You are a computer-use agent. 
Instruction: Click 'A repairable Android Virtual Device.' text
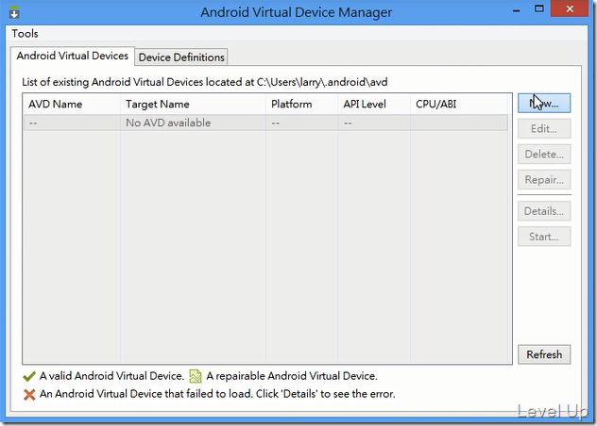[x=292, y=376]
